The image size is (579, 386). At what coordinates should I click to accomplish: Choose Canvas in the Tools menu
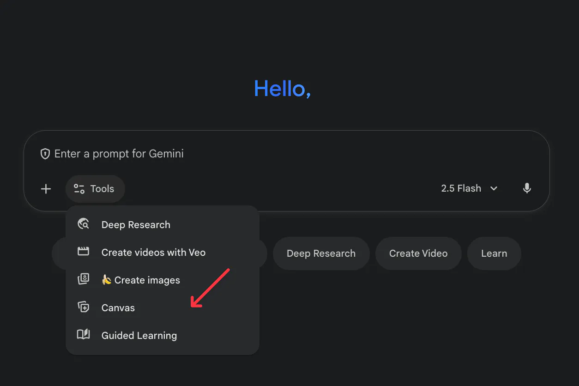[163, 308]
